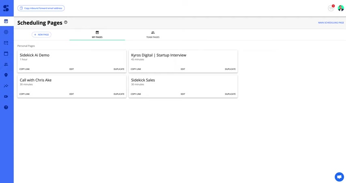Switch to the Team Pages tab

click(x=153, y=34)
